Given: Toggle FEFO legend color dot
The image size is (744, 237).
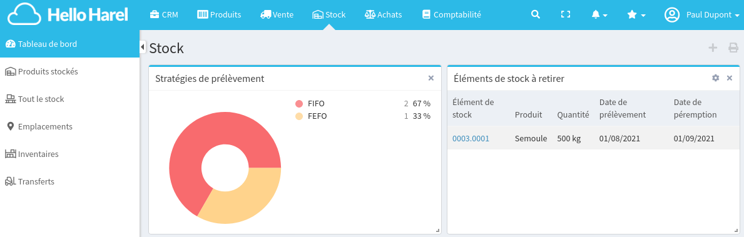Looking at the screenshot, I should coord(298,116).
